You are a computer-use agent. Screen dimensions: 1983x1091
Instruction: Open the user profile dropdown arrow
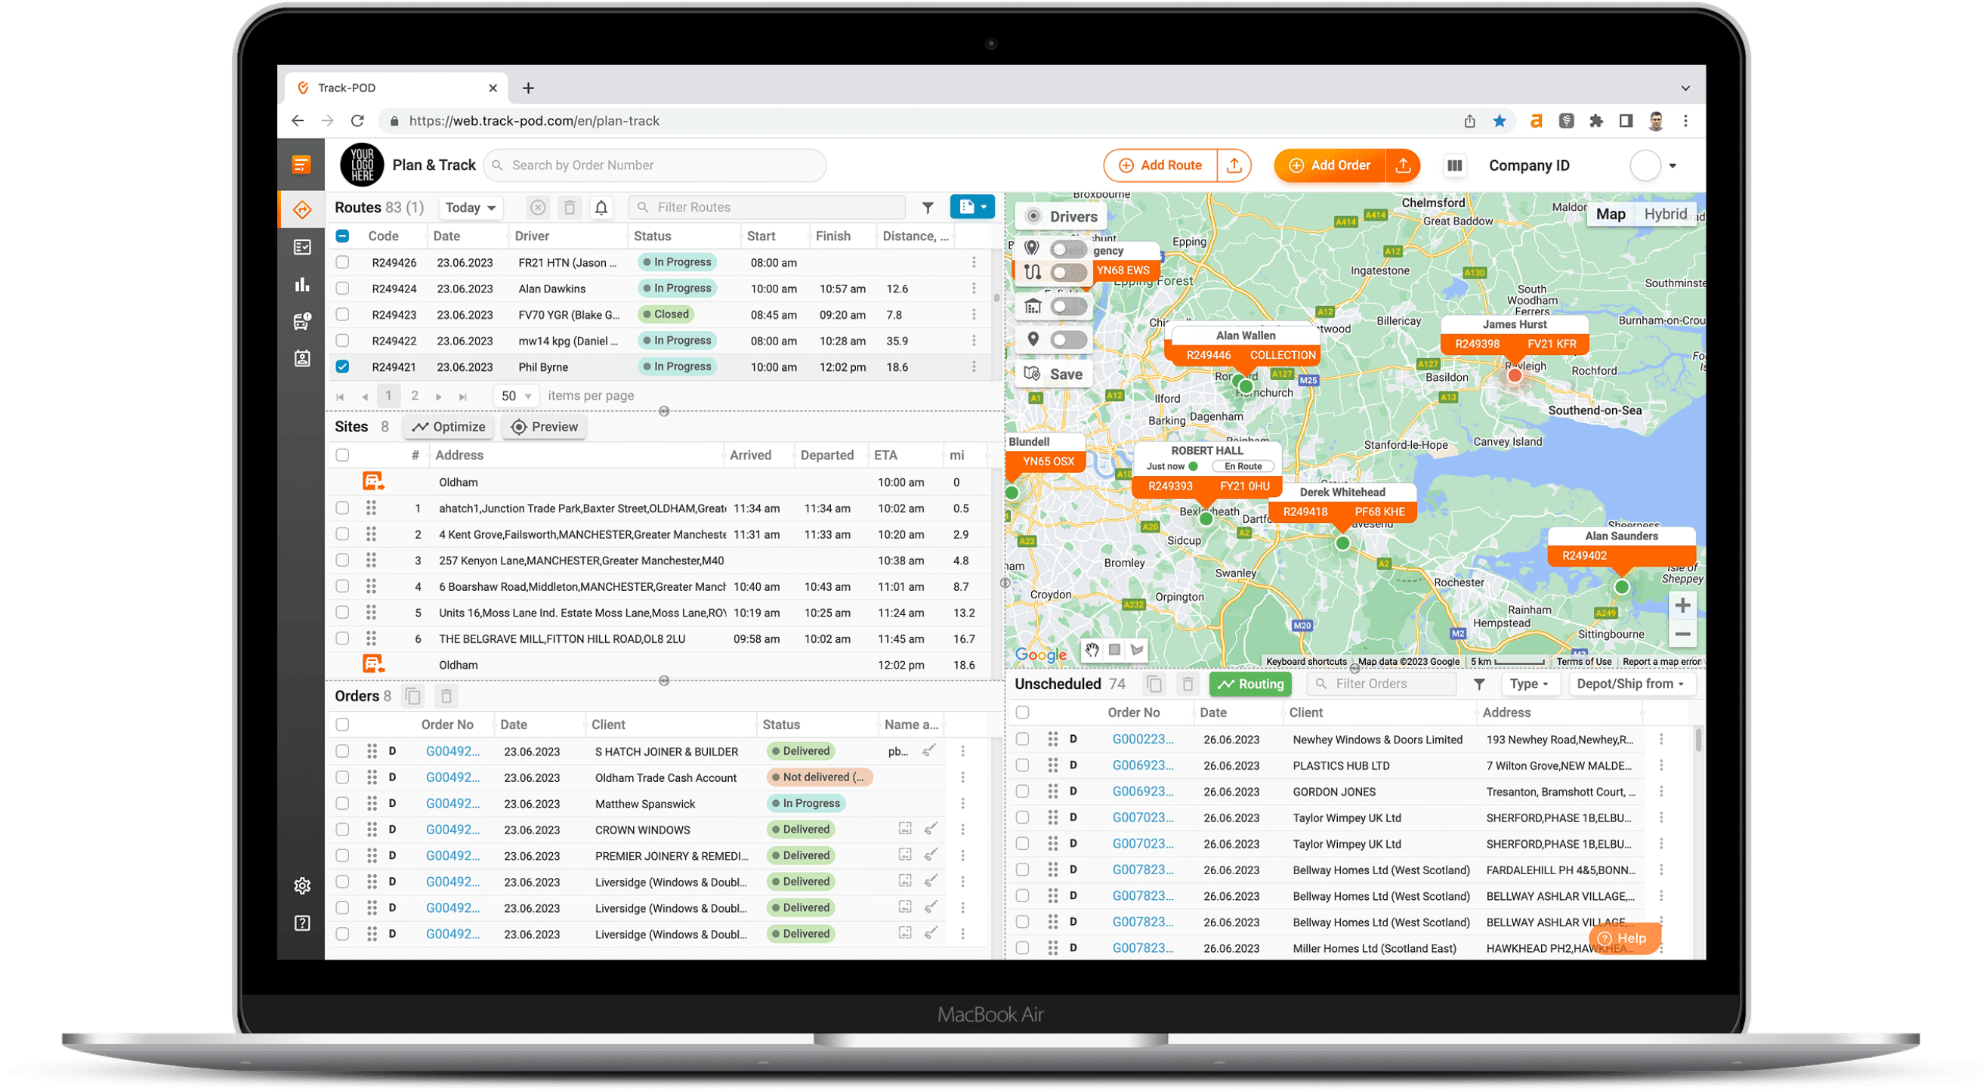pos(1672,165)
